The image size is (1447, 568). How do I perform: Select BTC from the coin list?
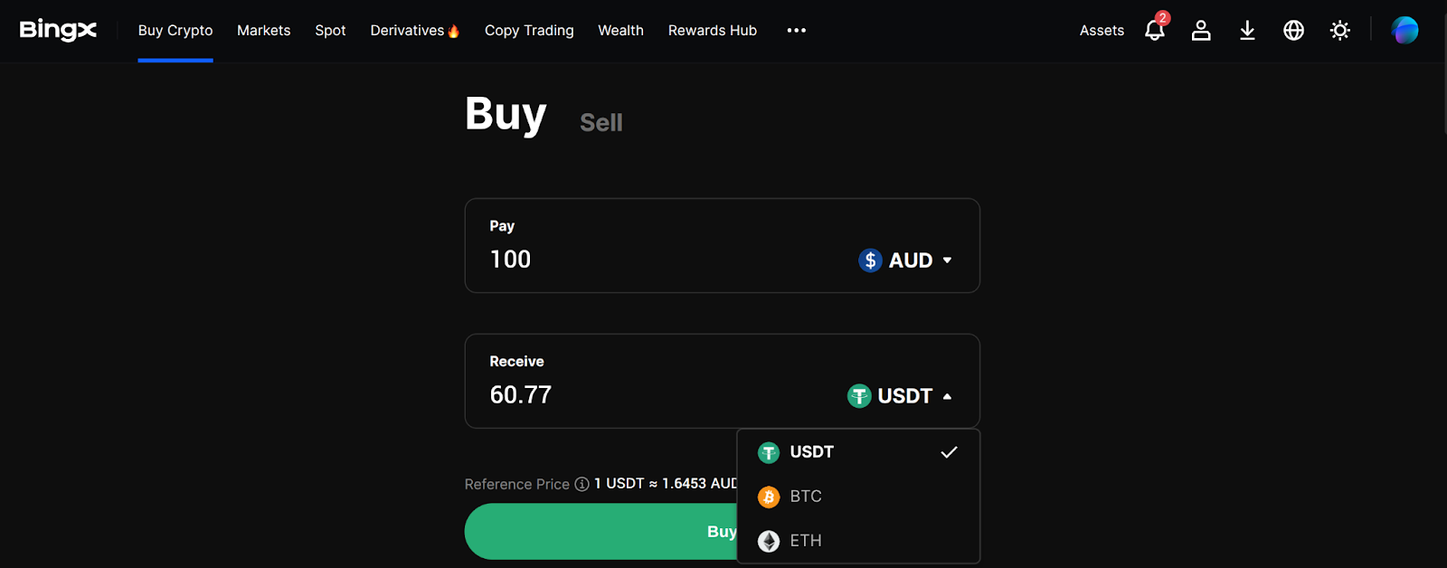click(x=803, y=496)
